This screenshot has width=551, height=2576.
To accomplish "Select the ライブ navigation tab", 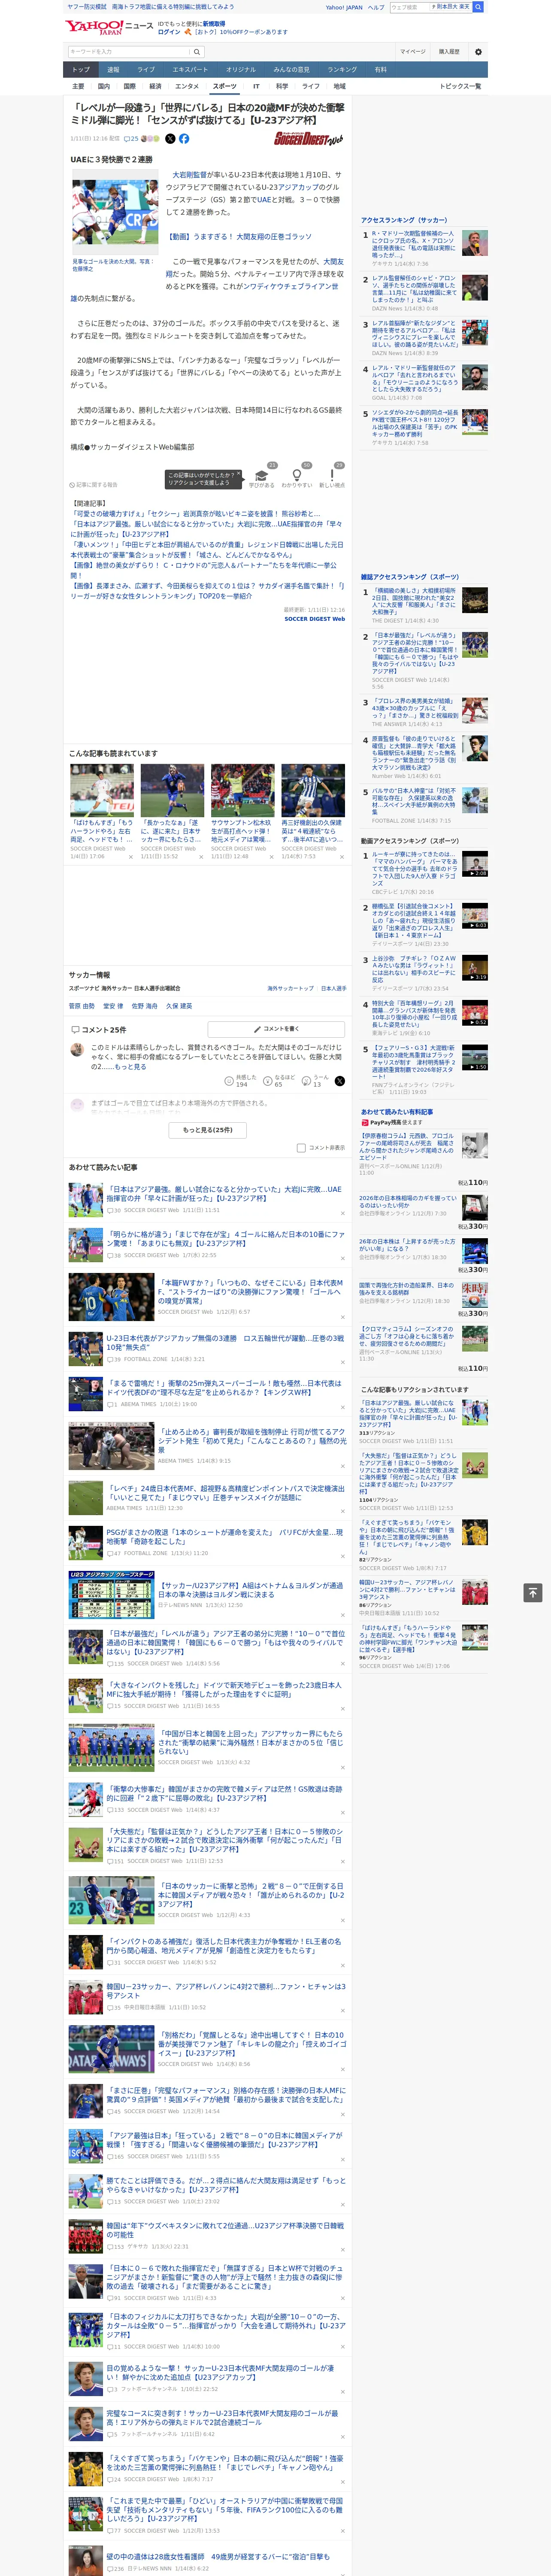I will pos(146,70).
